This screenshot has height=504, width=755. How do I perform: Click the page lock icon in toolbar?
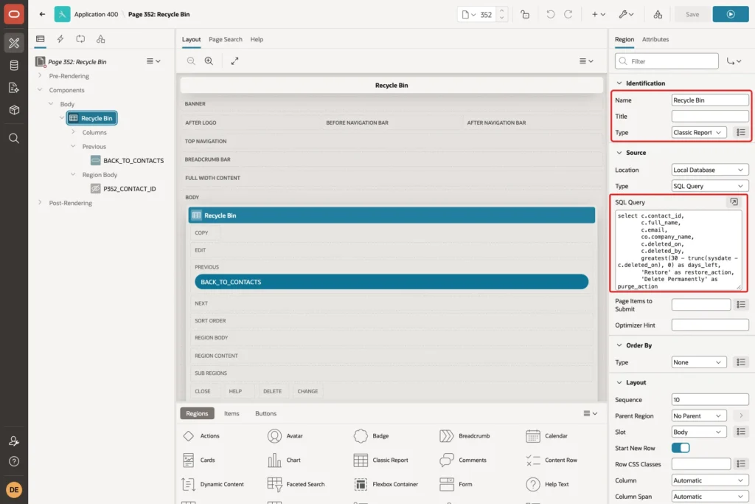(525, 15)
